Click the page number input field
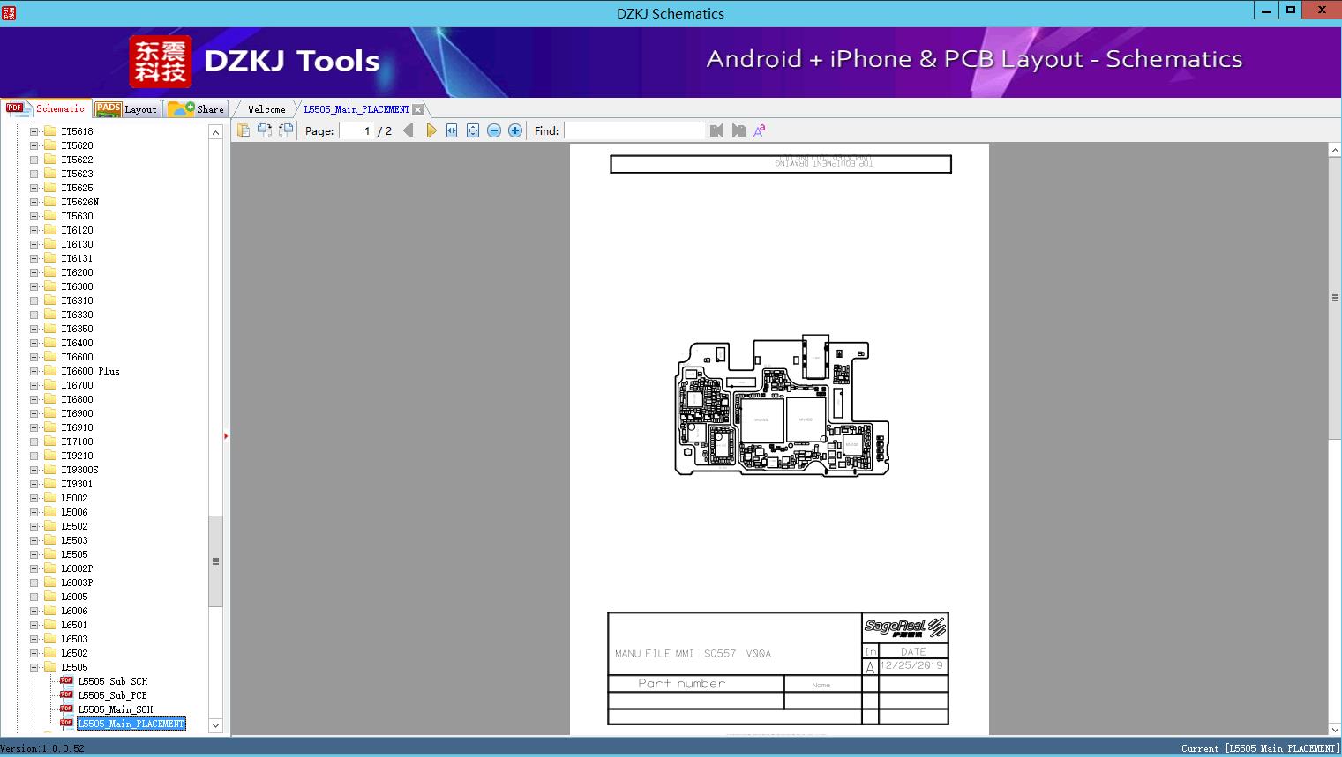The height and width of the screenshot is (757, 1342). pos(356,130)
